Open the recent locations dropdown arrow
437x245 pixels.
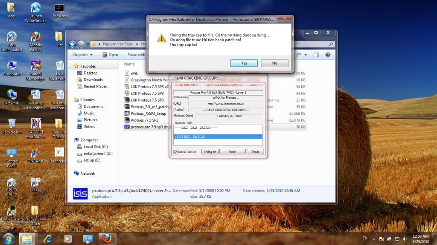(87, 44)
